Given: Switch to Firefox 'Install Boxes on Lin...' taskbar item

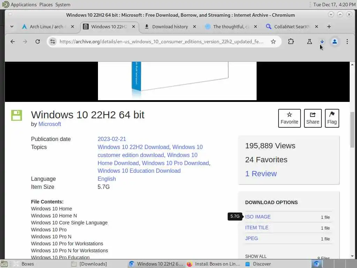Looking at the screenshot, I should (214, 264).
